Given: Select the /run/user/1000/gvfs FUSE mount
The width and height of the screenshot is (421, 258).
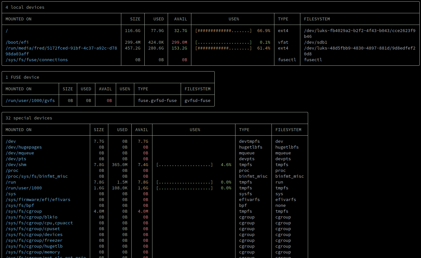Looking at the screenshot, I should (x=30, y=100).
